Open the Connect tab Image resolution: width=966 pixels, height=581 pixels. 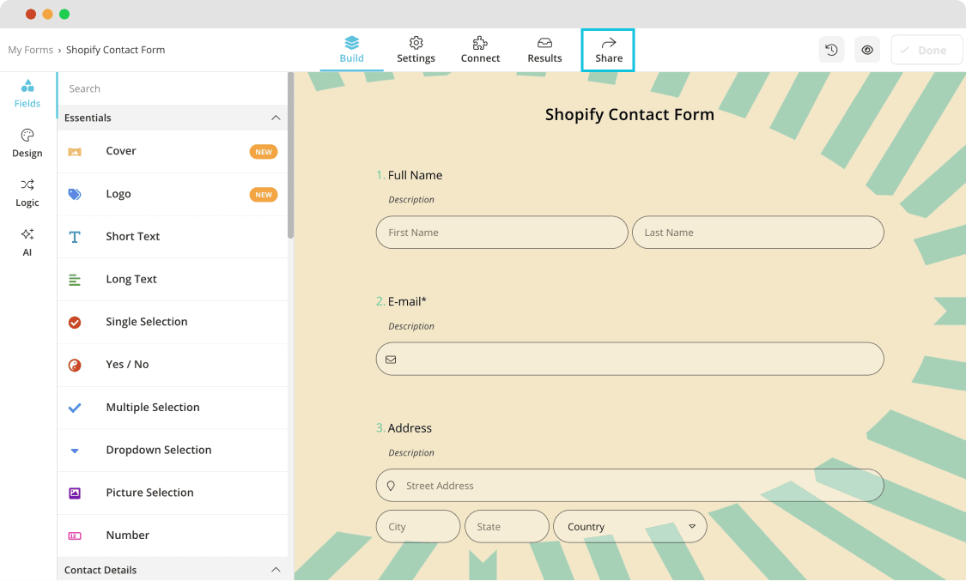[x=481, y=50]
